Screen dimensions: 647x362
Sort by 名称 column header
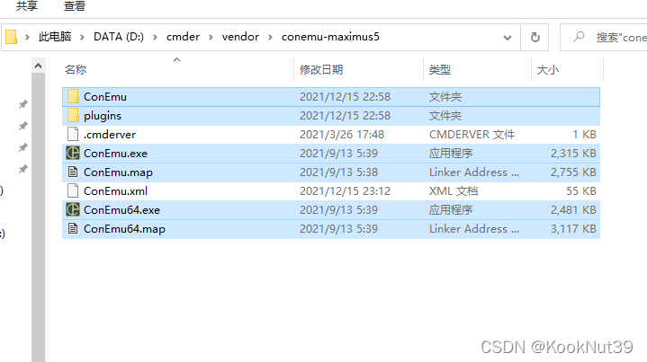76,69
